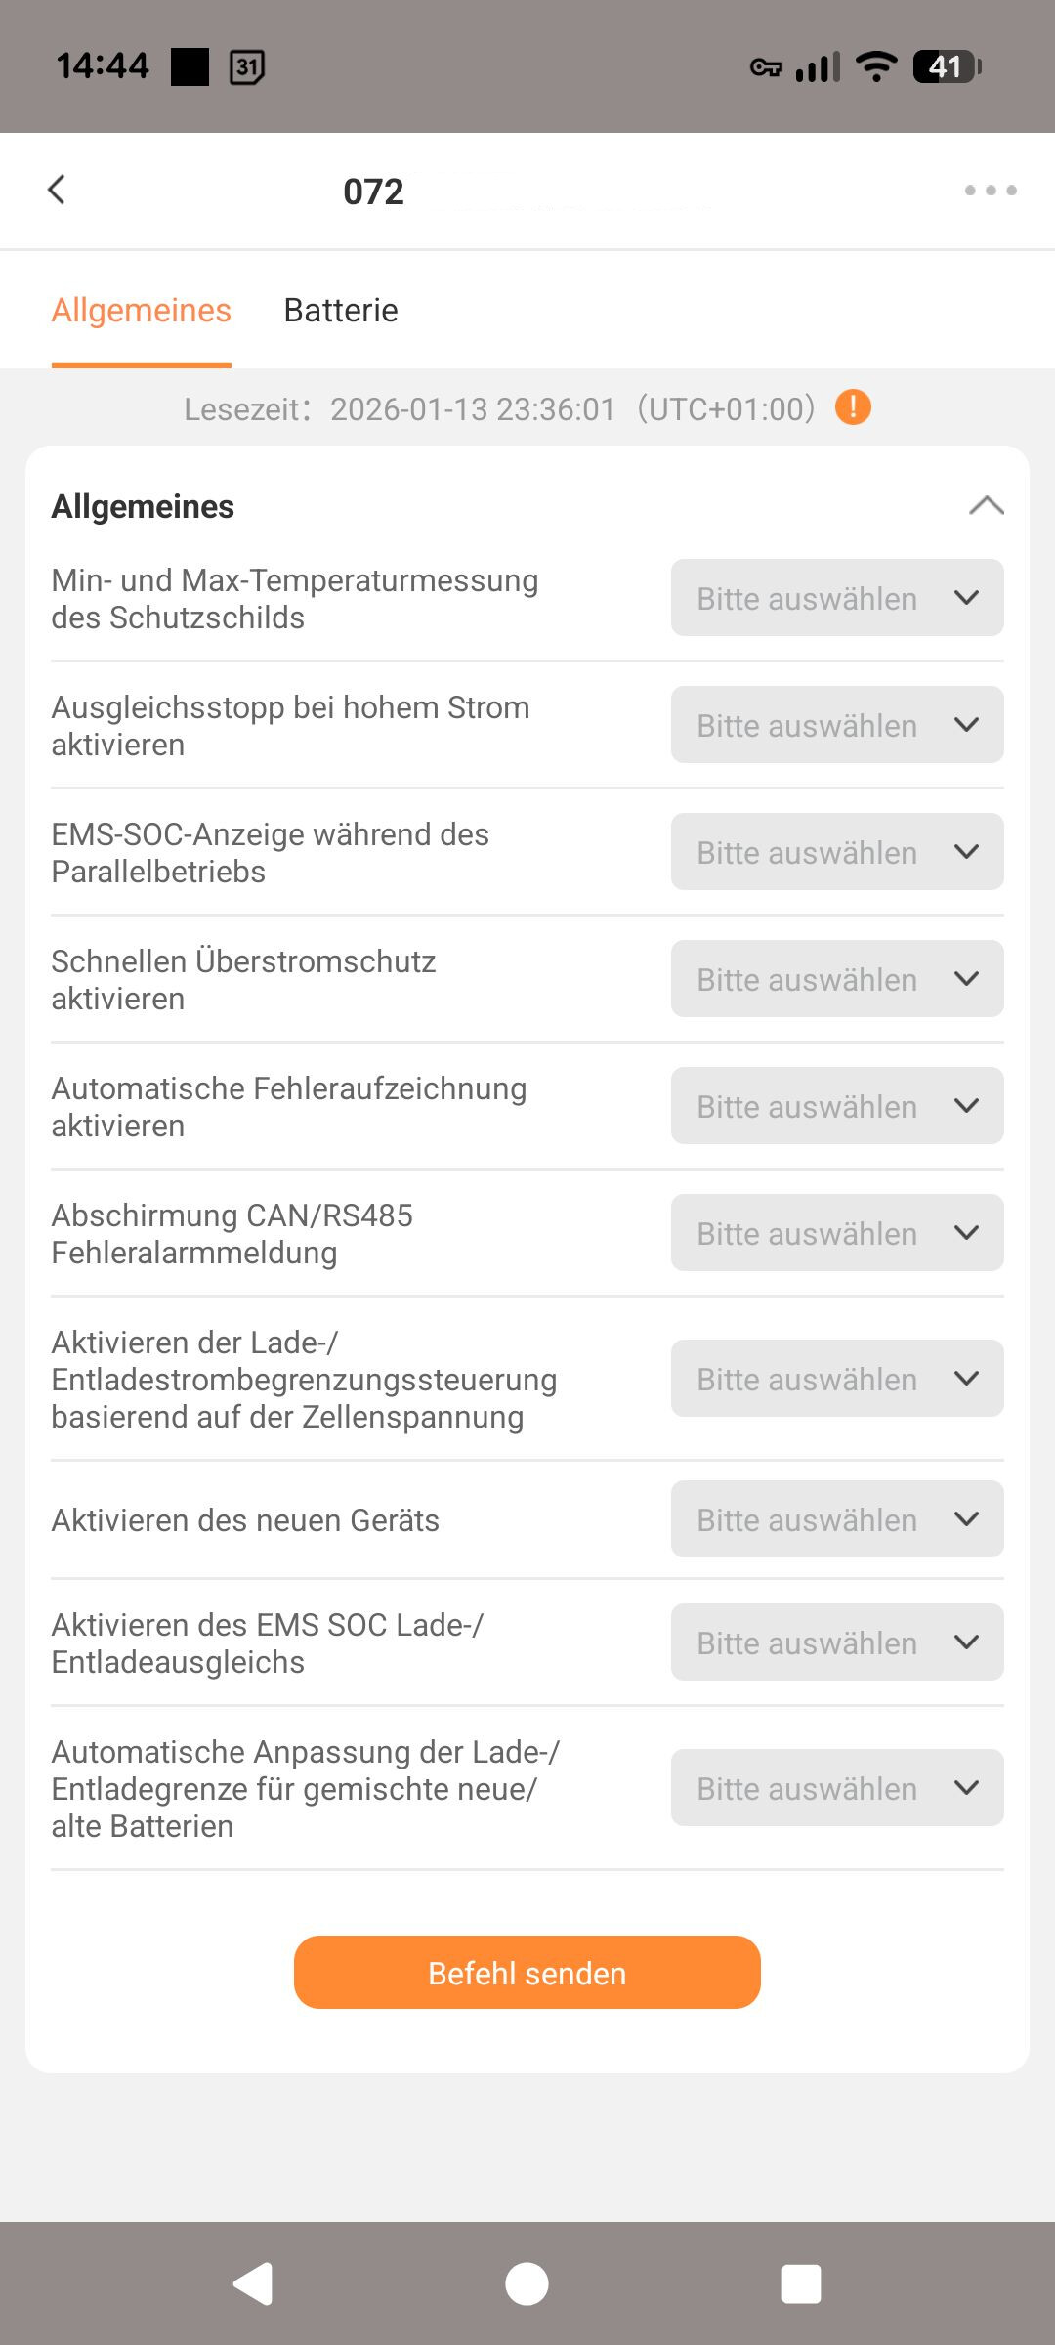This screenshot has height=2345, width=1055.
Task: Tap the back arrow in header
Action: 57,190
